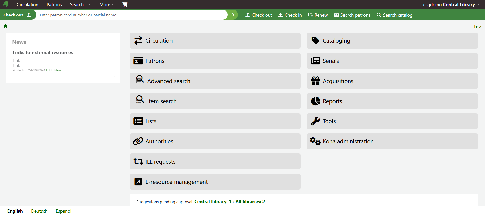Click the E-resource management arrow icon

[138, 182]
